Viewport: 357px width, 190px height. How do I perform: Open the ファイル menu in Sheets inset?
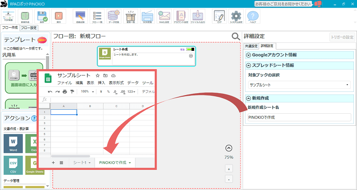coord(64,83)
